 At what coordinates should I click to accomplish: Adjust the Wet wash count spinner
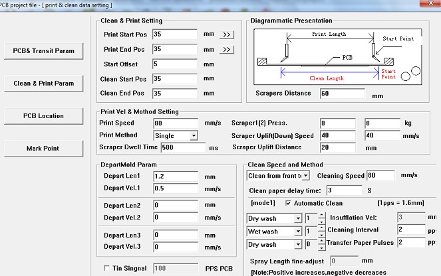point(319,232)
